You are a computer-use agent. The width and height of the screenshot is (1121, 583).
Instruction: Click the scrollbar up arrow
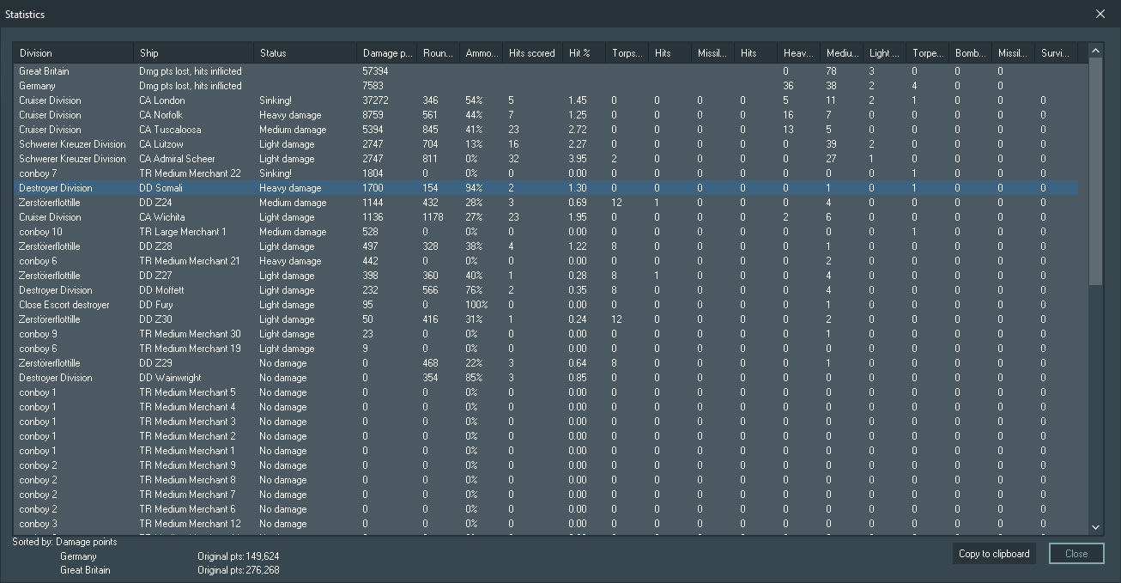coord(1095,52)
